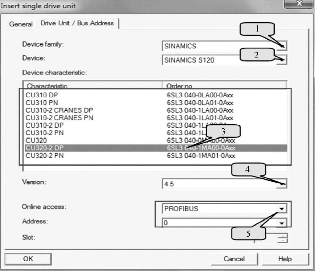The height and width of the screenshot is (271, 315).
Task: Select the CU310 DP row
Action: (x=156, y=95)
